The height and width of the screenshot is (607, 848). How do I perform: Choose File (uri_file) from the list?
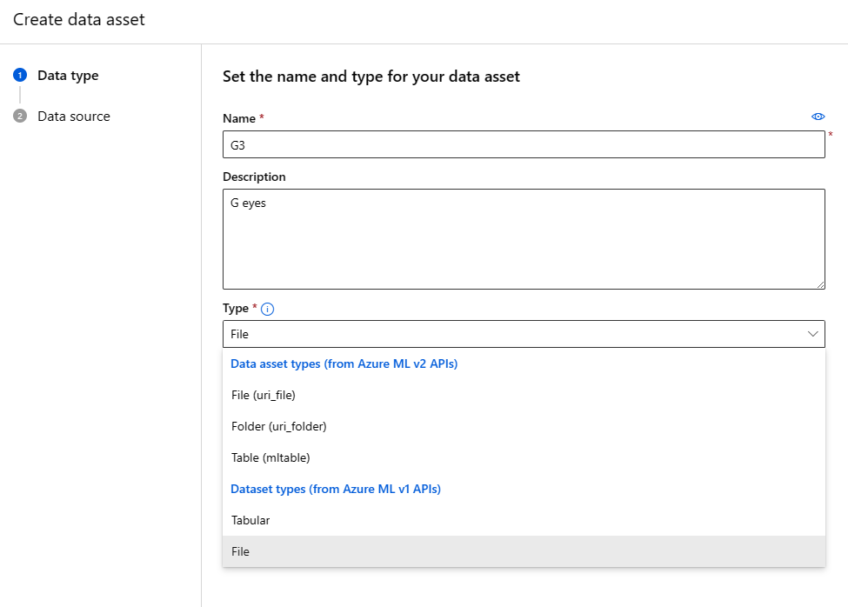pos(264,395)
